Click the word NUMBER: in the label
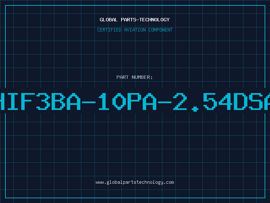The width and height of the screenshot is (270, 203). [x=142, y=77]
